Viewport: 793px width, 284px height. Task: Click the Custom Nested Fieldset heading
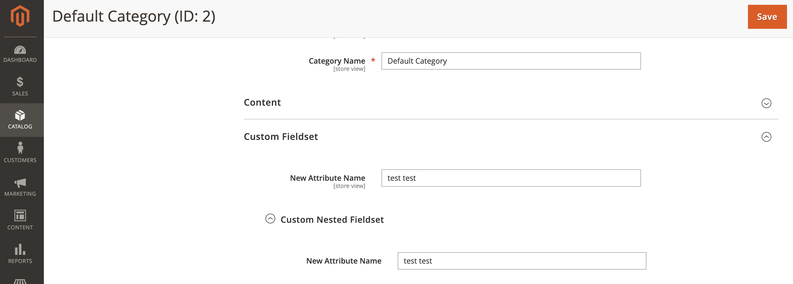[x=332, y=219]
